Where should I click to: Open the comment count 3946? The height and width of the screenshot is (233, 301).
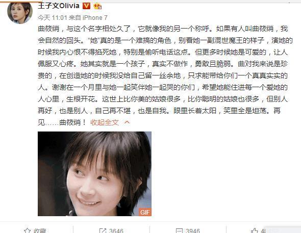click(x=192, y=230)
